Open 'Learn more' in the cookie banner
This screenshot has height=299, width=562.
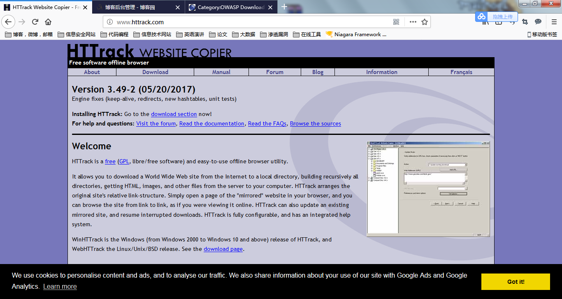[x=60, y=287]
